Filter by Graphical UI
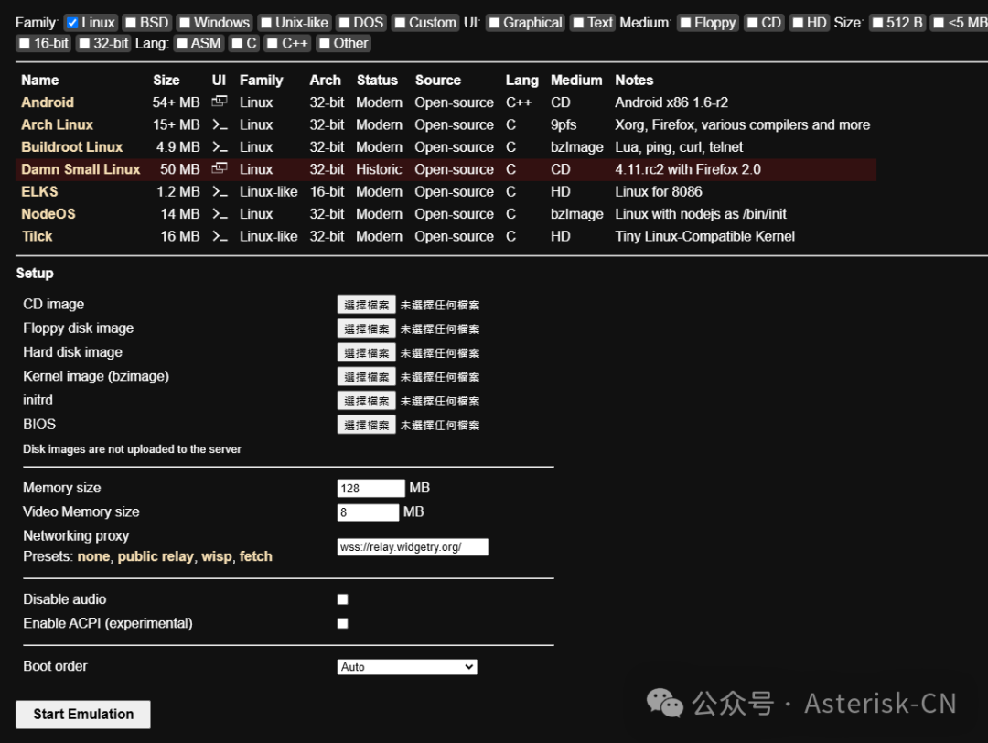Image resolution: width=988 pixels, height=743 pixels. click(x=495, y=23)
